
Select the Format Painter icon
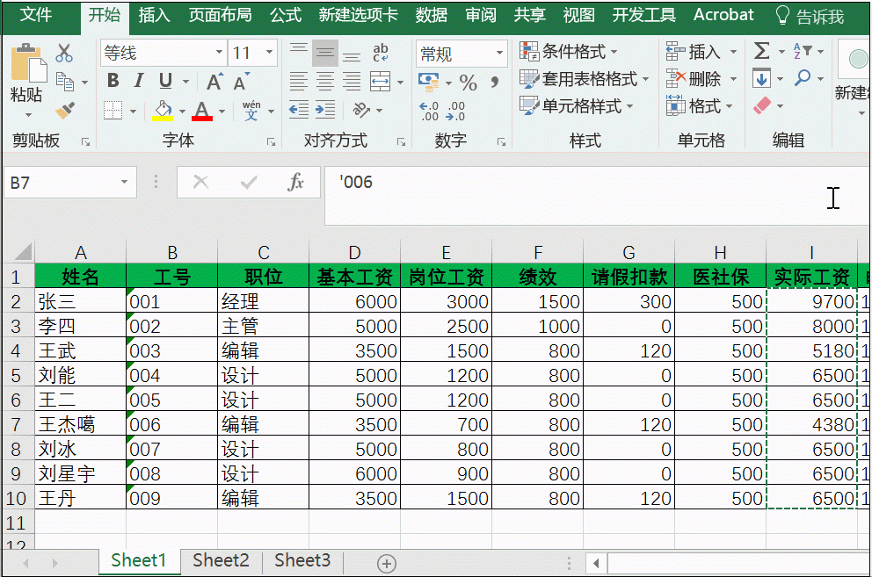tap(66, 110)
